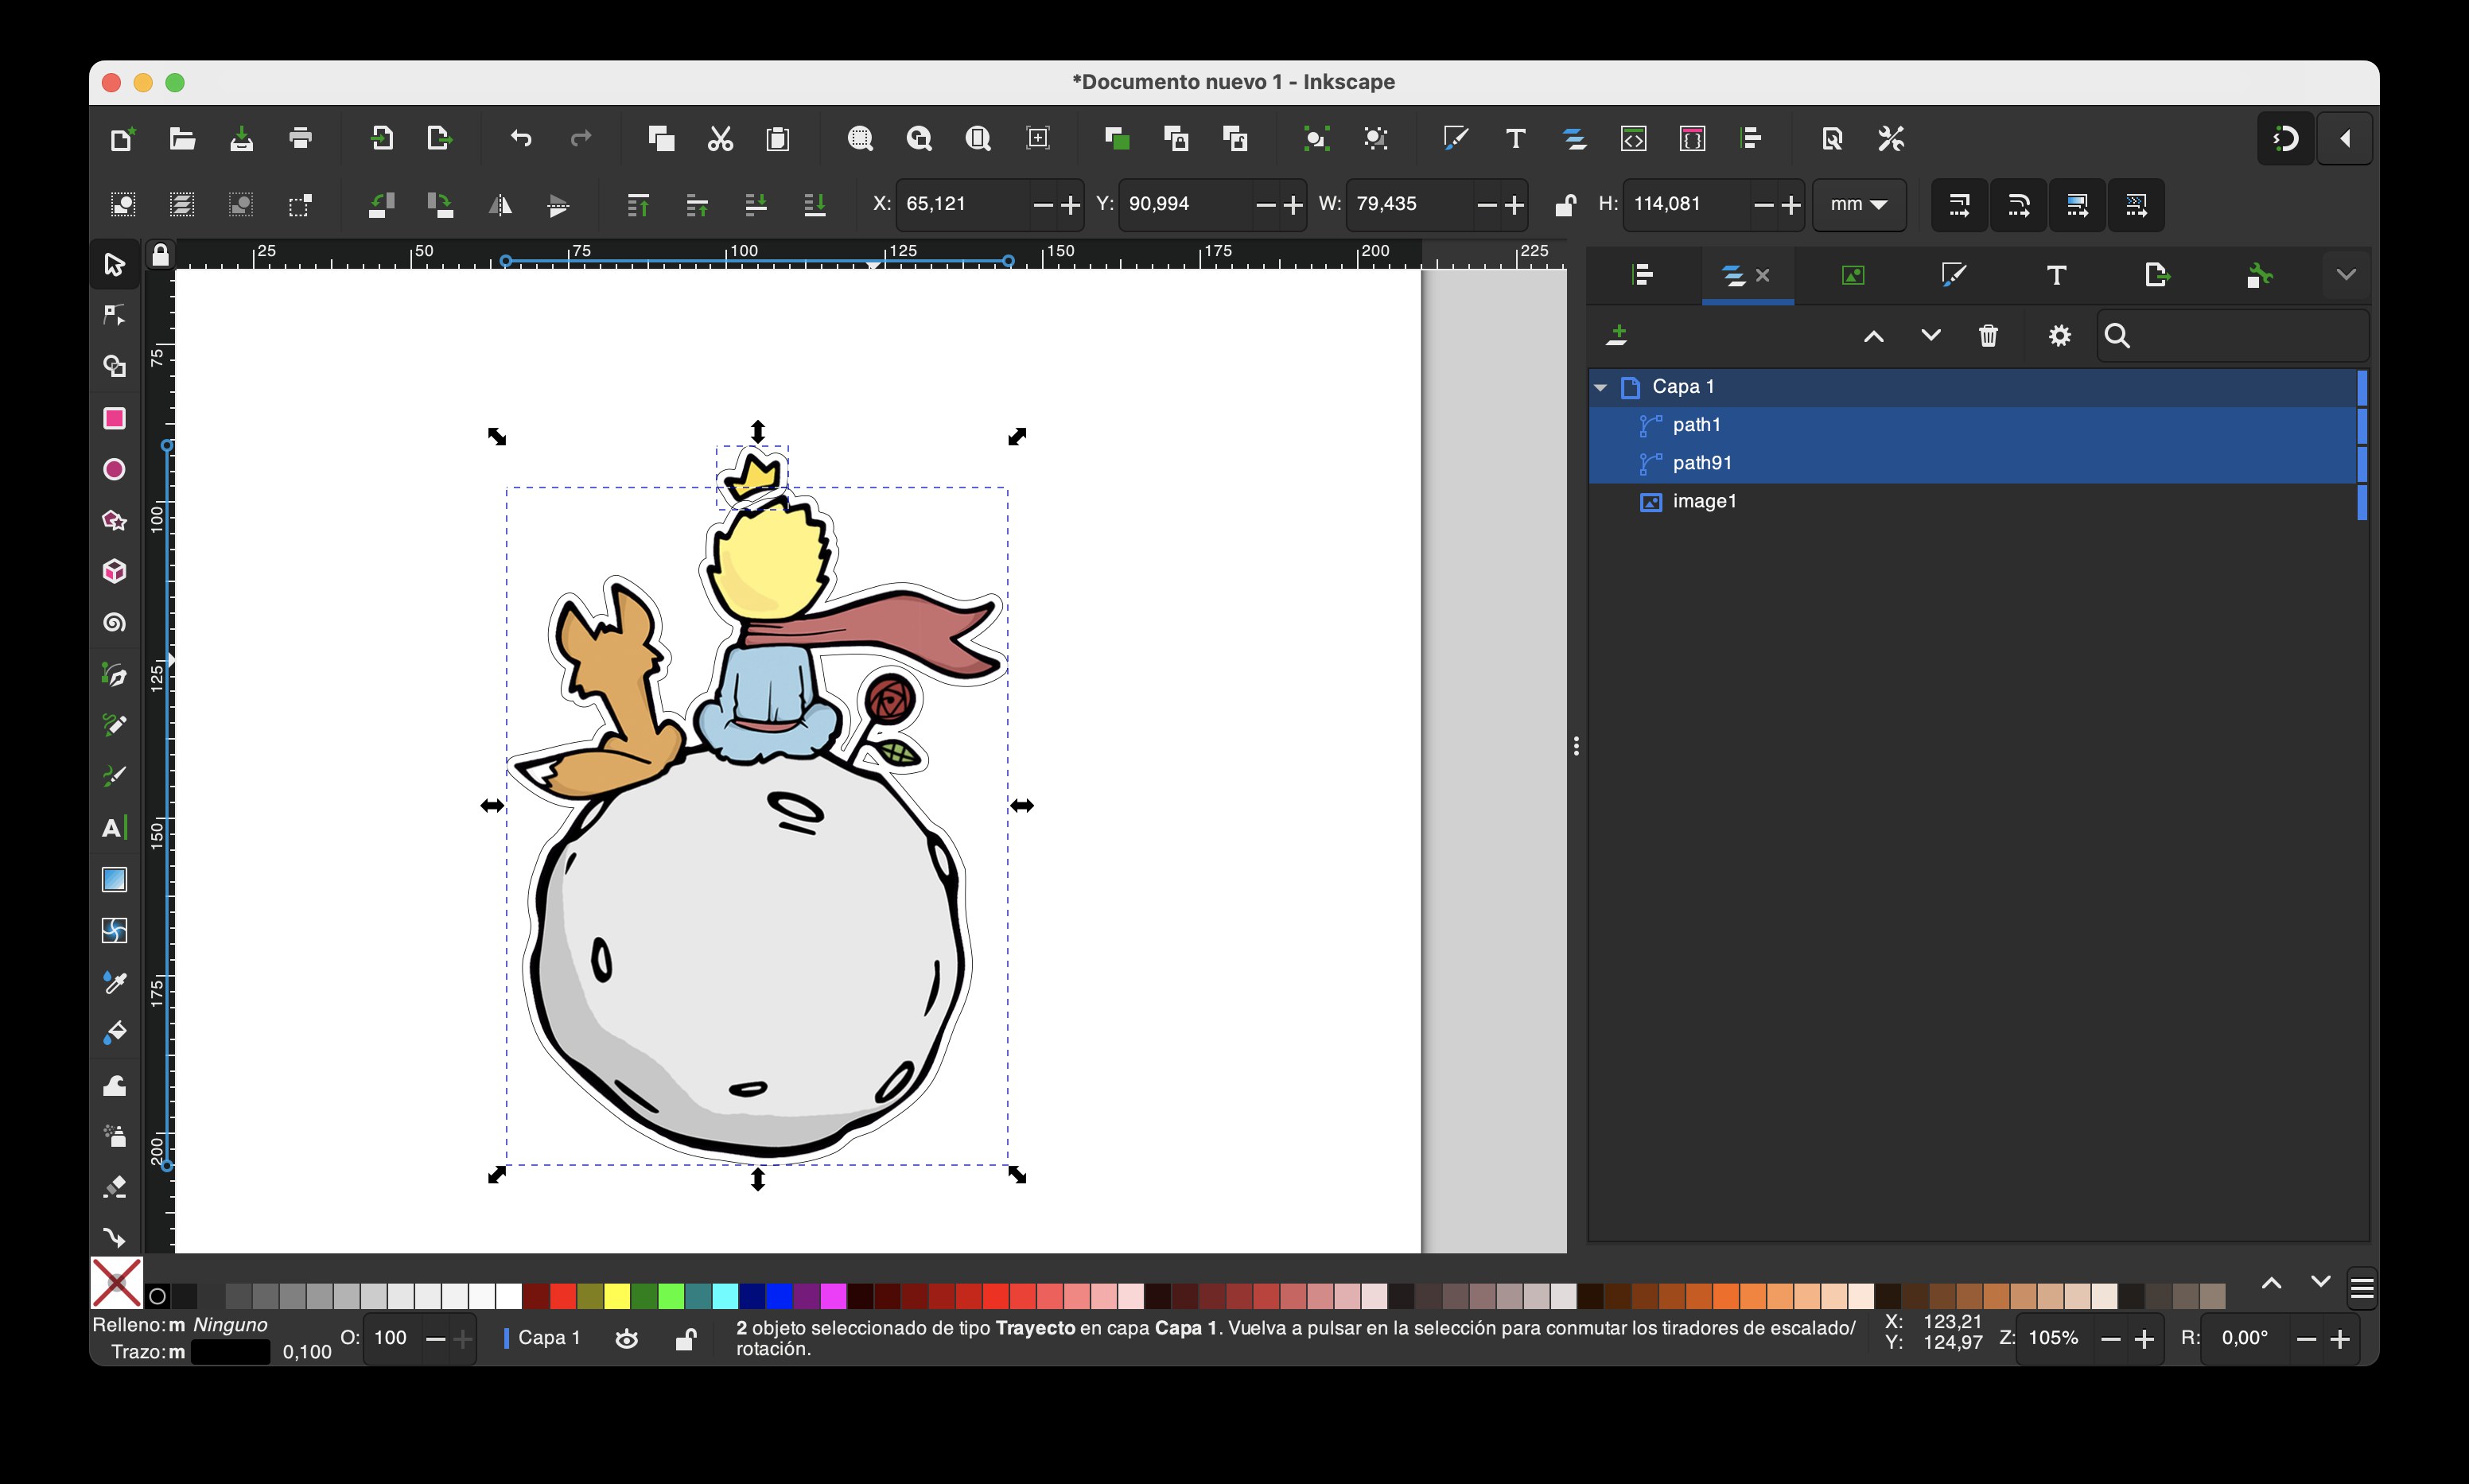Open the XML editor icon
Screen dimensions: 2469x1484
1633,138
